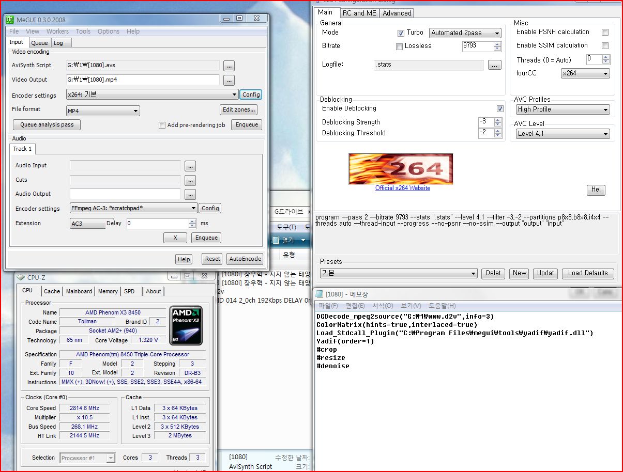This screenshot has width=623, height=472.
Task: Open the AVC Profiles High Profile dropdown
Action: click(x=563, y=109)
